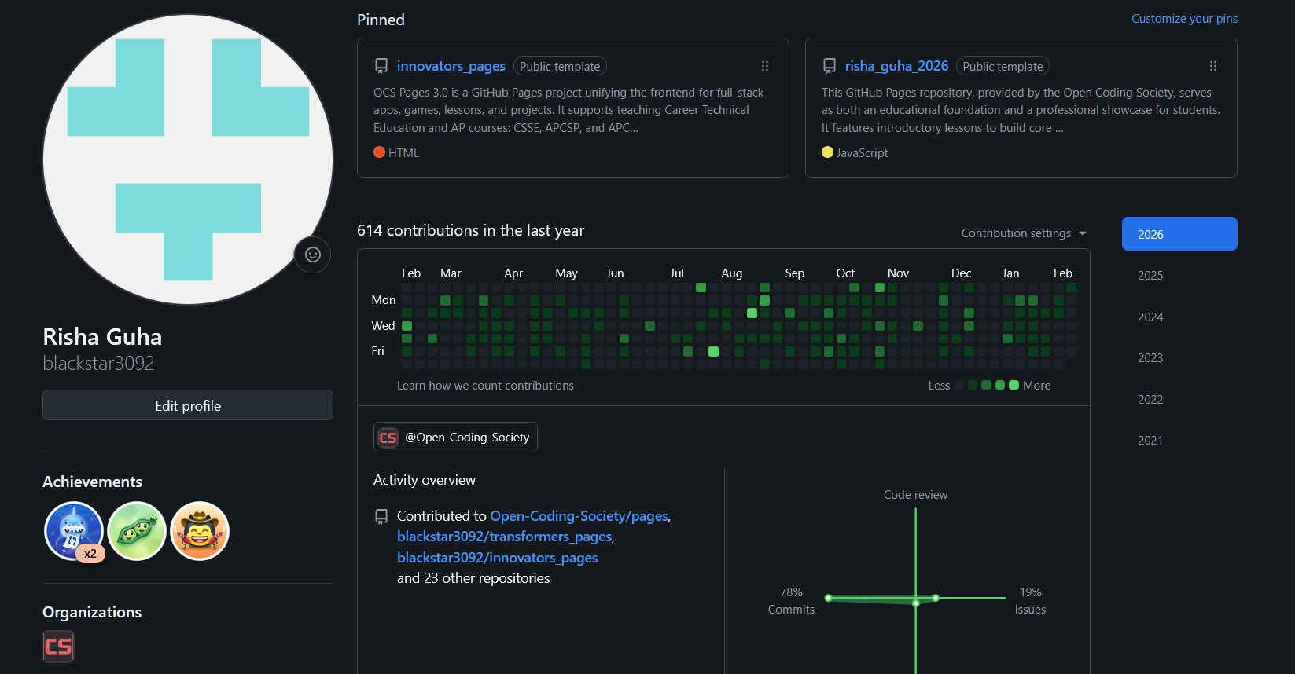Open the risha_guha_2026 repository link
Image resolution: width=1295 pixels, height=674 pixels.
pos(896,66)
